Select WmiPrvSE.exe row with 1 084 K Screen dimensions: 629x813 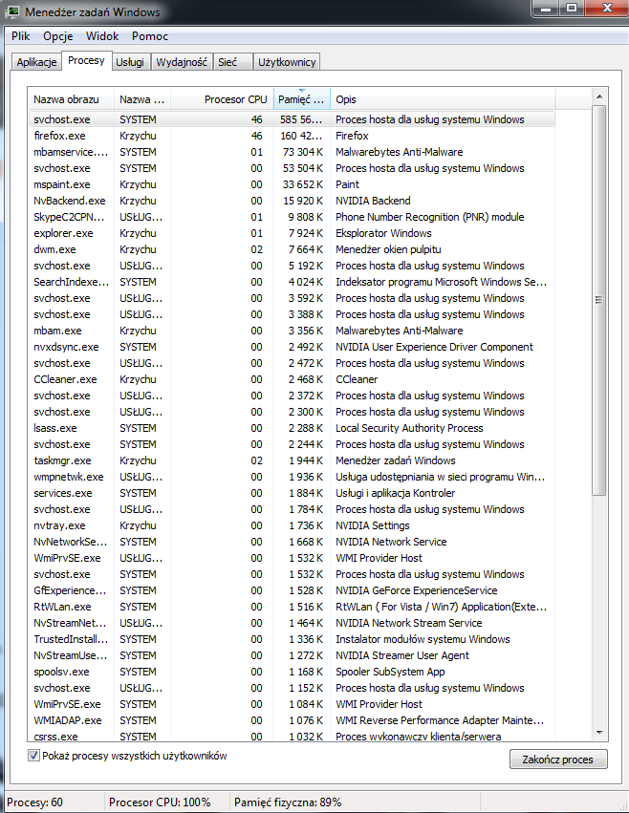click(x=292, y=704)
